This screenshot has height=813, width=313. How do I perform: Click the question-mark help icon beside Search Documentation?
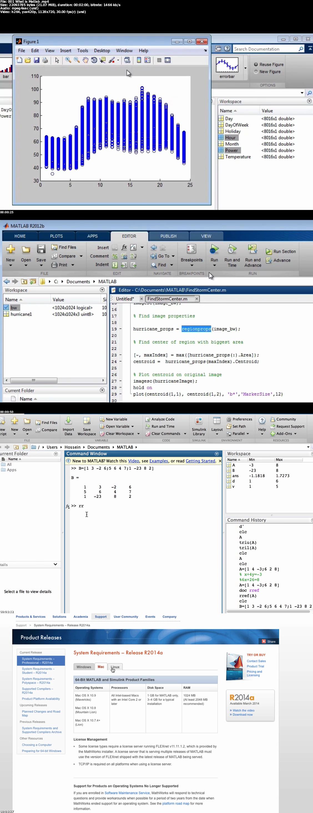pyautogui.click(x=227, y=49)
